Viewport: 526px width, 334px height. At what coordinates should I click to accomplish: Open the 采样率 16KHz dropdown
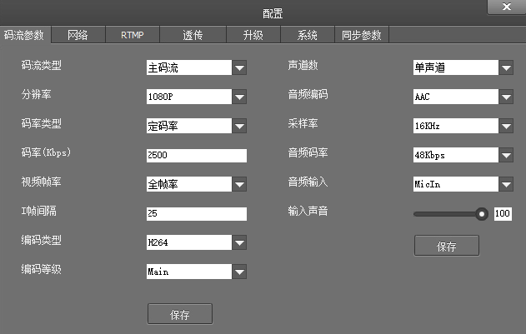click(x=506, y=126)
